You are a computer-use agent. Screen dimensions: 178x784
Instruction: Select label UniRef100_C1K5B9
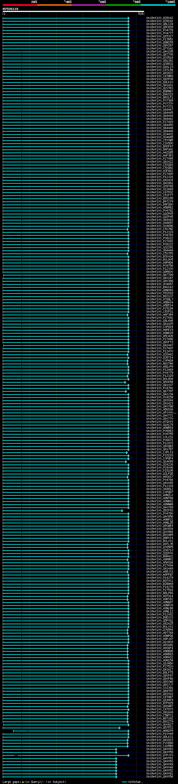(x=160, y=746)
